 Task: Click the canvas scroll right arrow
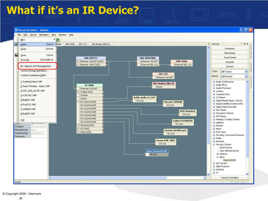point(205,178)
